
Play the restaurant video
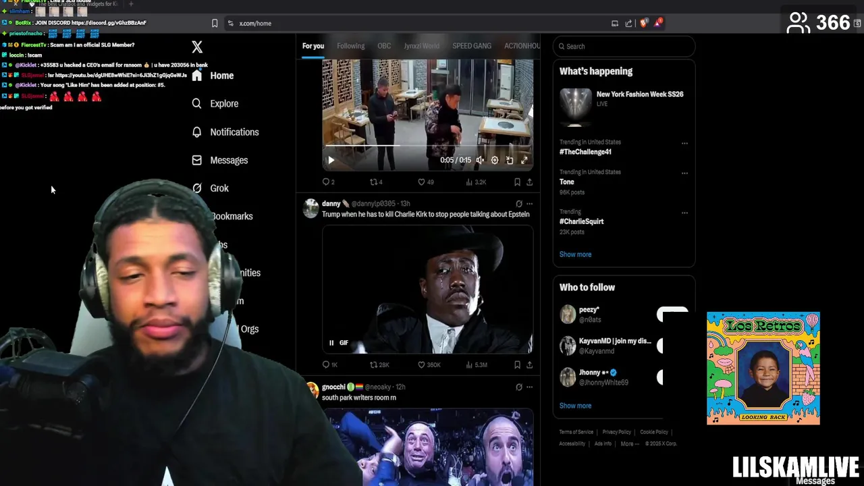point(331,161)
